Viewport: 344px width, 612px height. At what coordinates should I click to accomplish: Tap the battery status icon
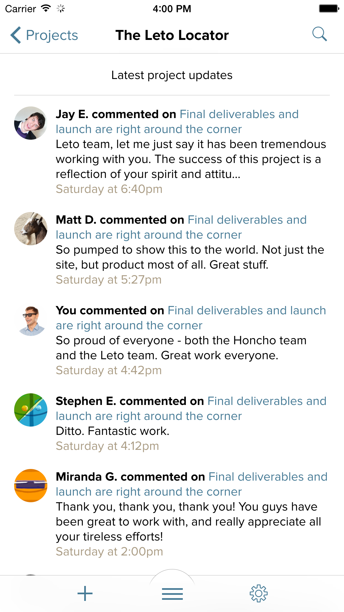tap(329, 9)
